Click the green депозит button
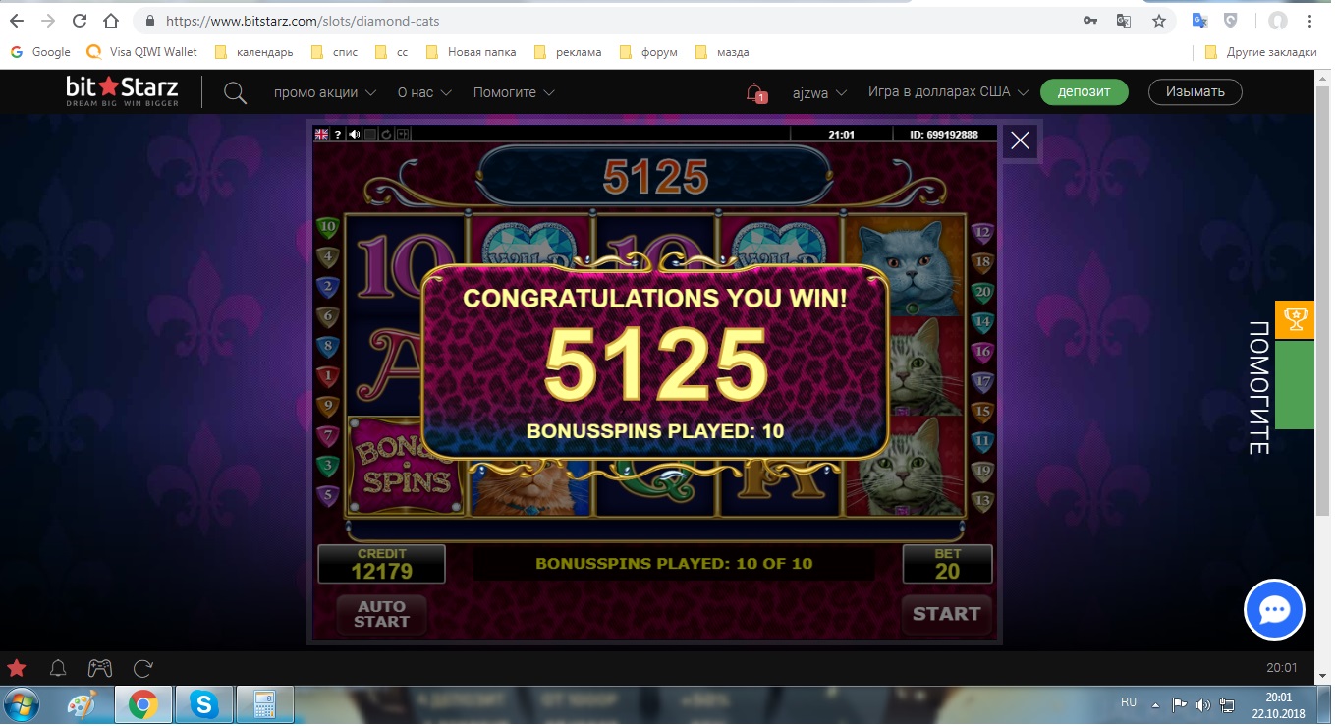This screenshot has width=1335, height=726. [1085, 92]
